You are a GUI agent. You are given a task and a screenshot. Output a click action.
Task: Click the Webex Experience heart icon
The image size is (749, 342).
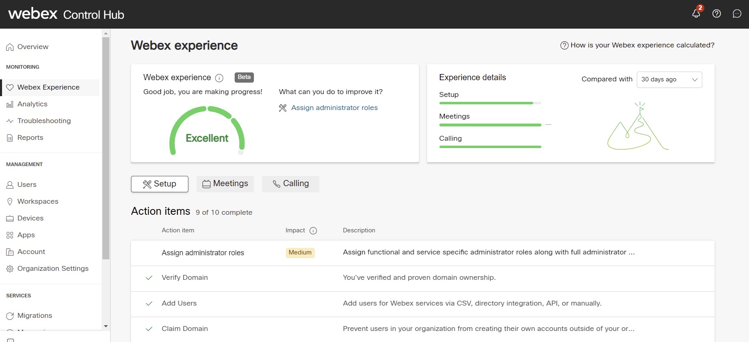(10, 88)
